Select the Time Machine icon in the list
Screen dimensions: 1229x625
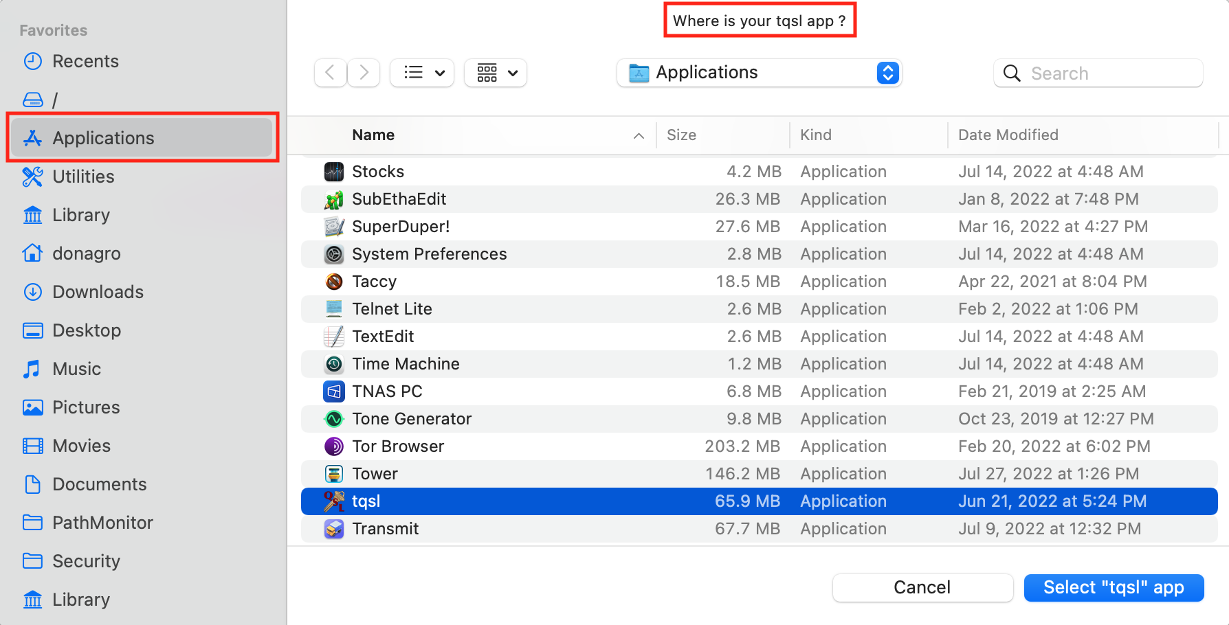334,364
